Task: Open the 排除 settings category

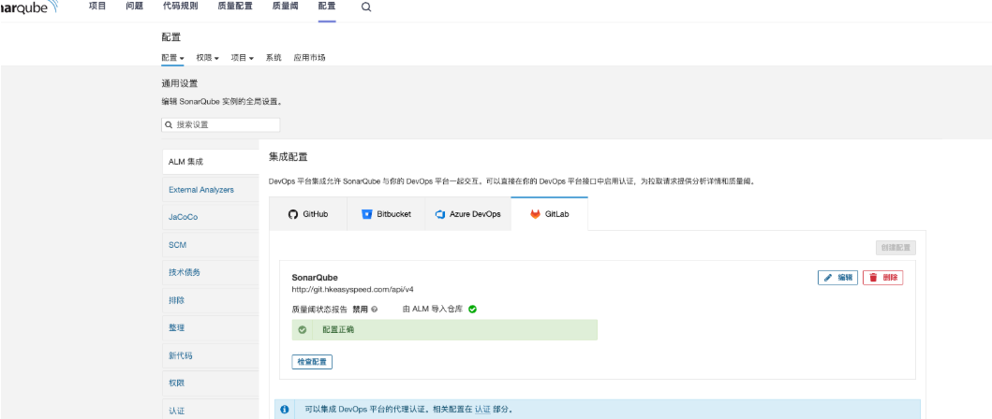Action: click(211, 300)
